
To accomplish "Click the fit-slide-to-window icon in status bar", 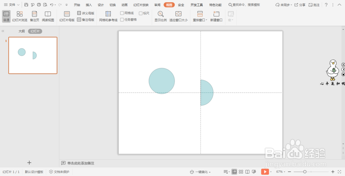I will (339, 172).
